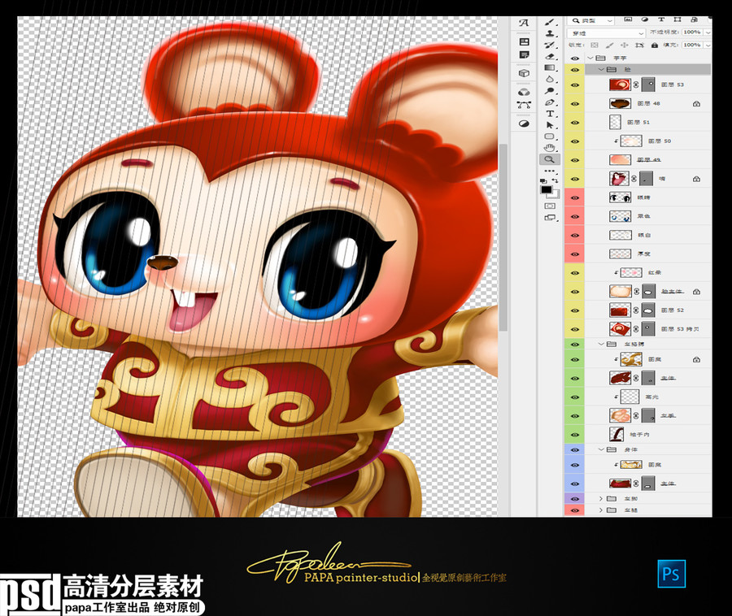Open the layer filter type dropdown
The width and height of the screenshot is (732, 616).
pyautogui.click(x=590, y=20)
